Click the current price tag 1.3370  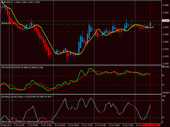coord(166,21)
